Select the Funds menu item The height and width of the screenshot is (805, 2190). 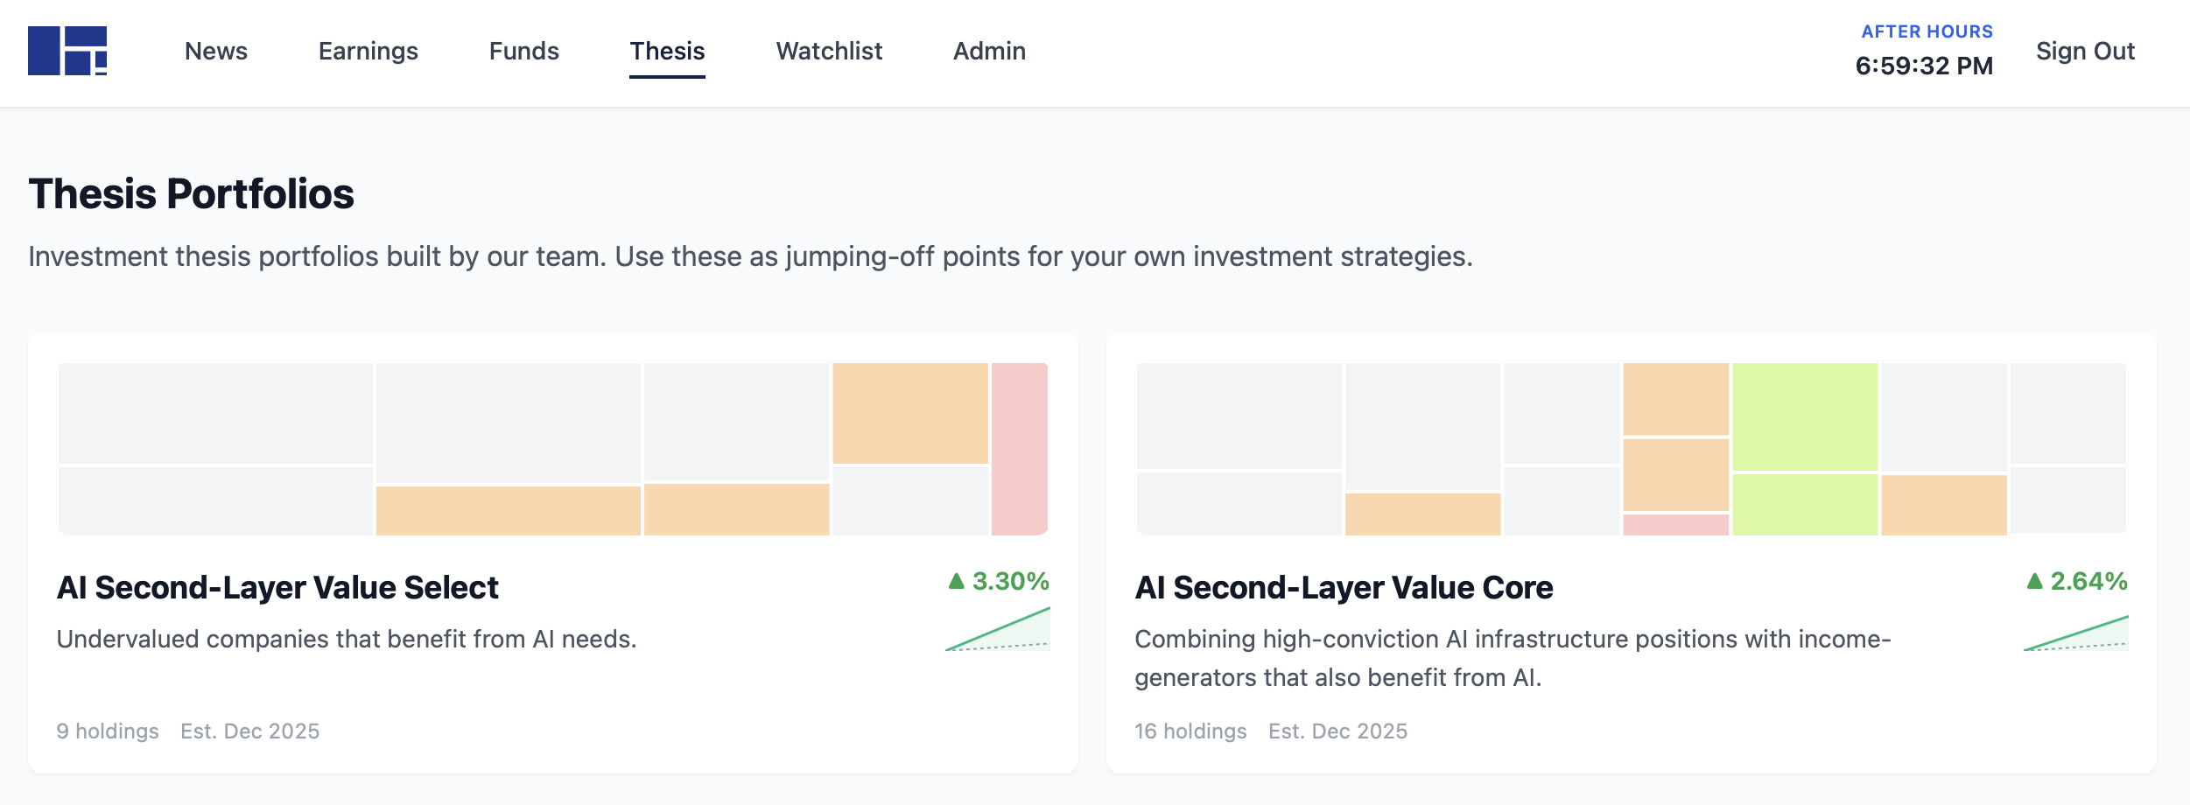523,52
